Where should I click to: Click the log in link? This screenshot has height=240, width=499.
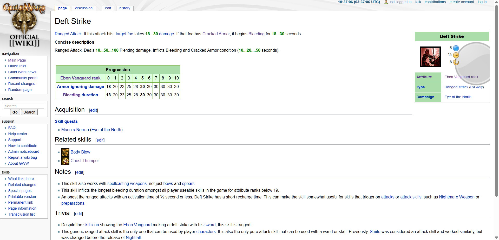pyautogui.click(x=482, y=2)
